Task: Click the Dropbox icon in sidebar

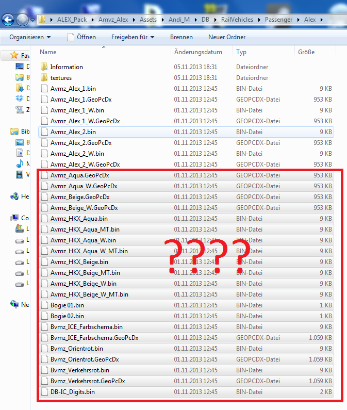Action: [20, 99]
